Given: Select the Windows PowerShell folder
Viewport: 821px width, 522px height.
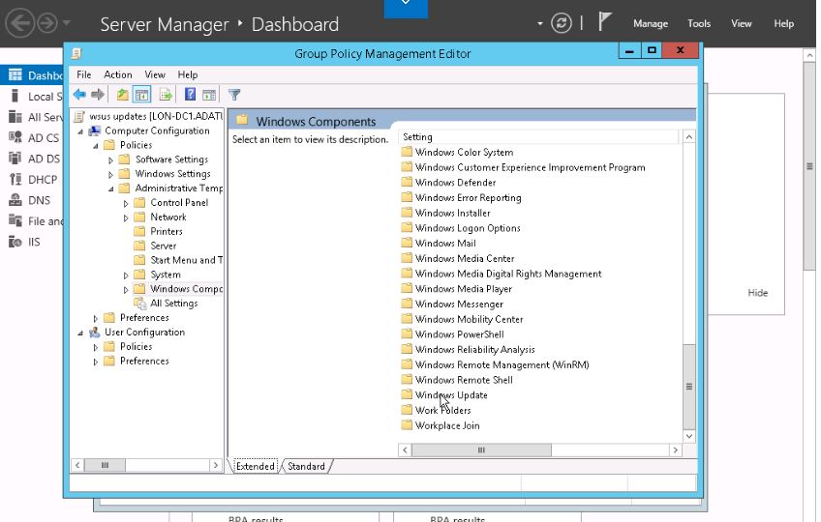Looking at the screenshot, I should 459,334.
